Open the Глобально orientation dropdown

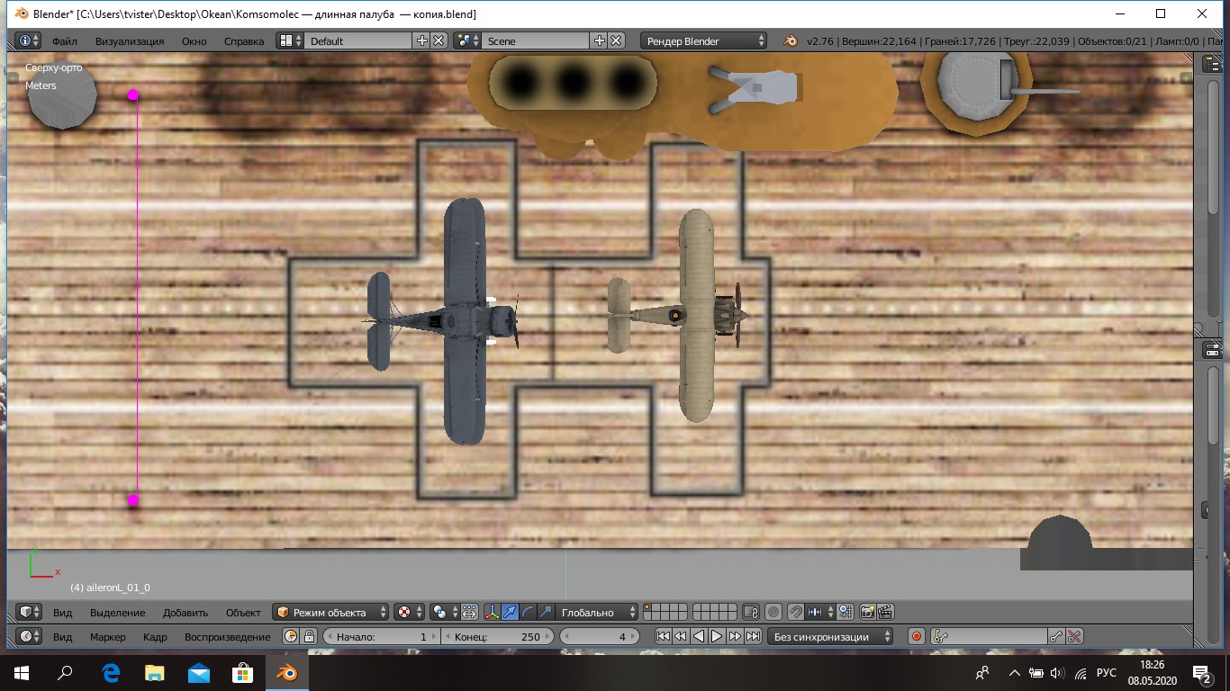597,612
